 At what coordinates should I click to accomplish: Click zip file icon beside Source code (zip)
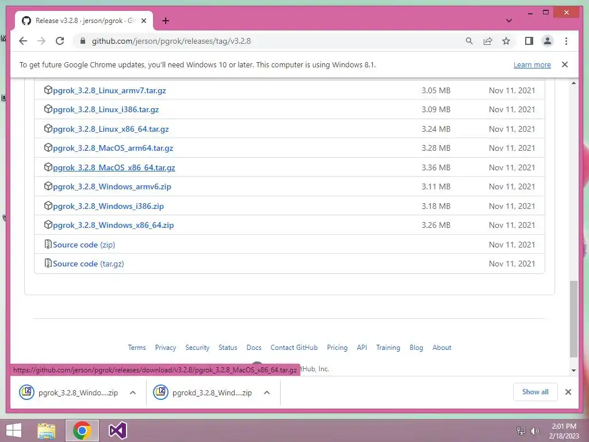click(x=48, y=244)
